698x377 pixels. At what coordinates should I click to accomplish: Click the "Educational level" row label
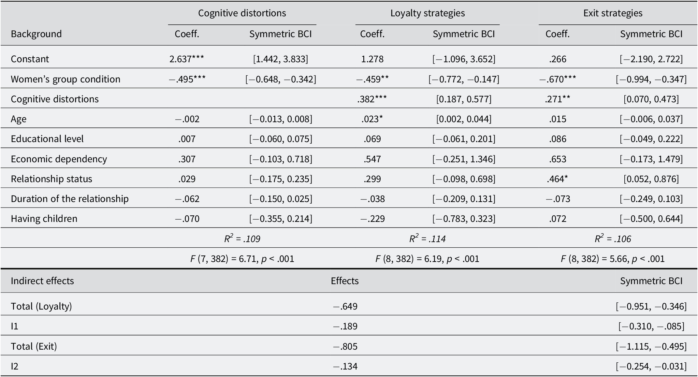pos(47,139)
